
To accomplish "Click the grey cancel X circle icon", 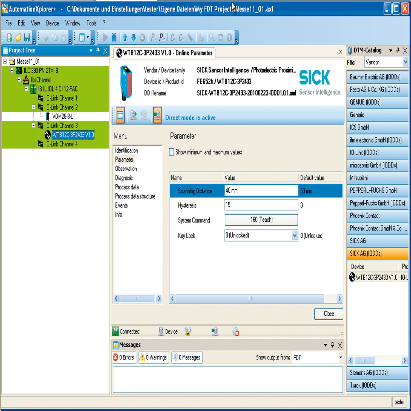I will 142,37.
